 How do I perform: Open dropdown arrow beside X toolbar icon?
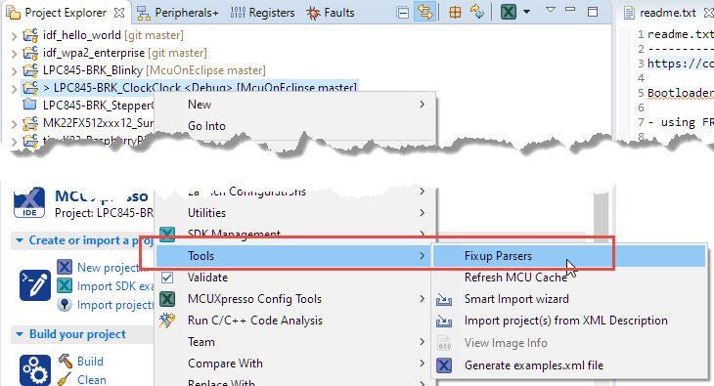[x=527, y=12]
